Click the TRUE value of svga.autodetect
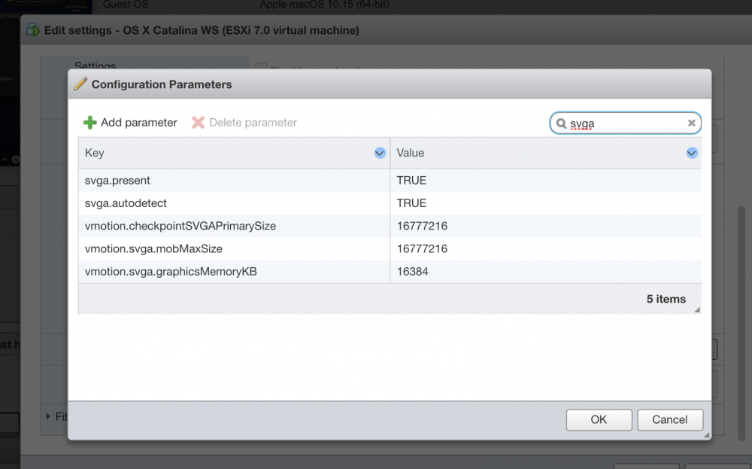Viewport: 752px width, 469px height. pos(411,203)
